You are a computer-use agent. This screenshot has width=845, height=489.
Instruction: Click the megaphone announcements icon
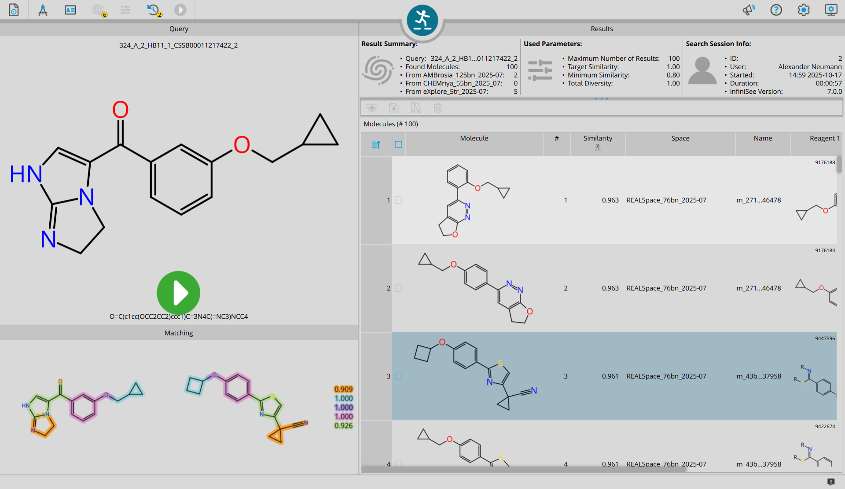coord(748,10)
